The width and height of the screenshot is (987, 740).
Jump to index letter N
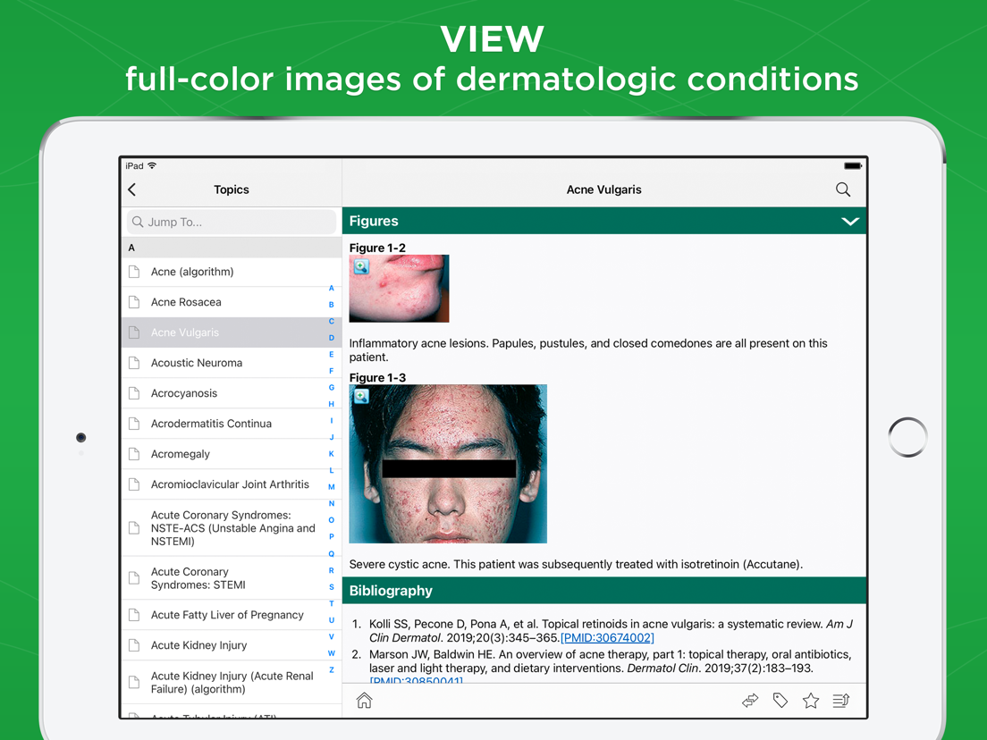click(x=331, y=503)
